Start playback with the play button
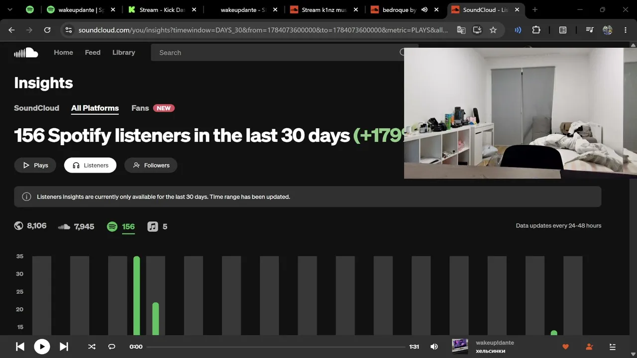637x358 pixels. click(x=42, y=347)
